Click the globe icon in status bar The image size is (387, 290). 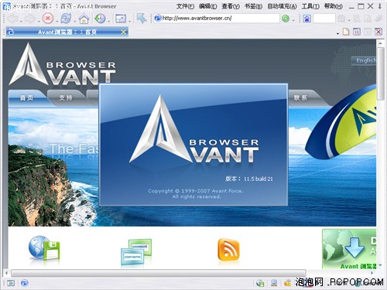pos(24,283)
